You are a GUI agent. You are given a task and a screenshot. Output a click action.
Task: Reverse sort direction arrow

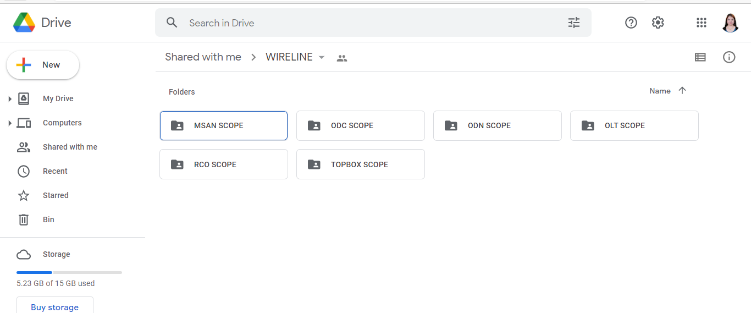pos(682,91)
